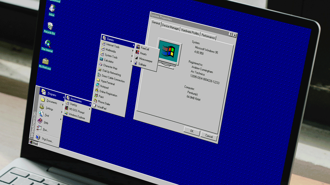Expand the Documents submenu arrow
330x185 pixels.
point(63,104)
